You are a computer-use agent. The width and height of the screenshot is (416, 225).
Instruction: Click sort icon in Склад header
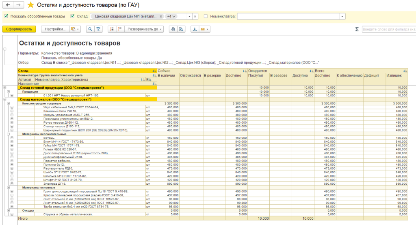pos(154,71)
